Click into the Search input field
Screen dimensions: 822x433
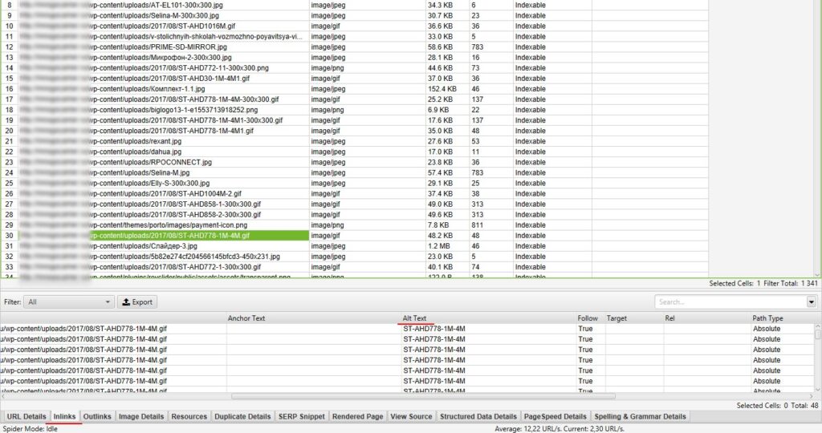tap(729, 302)
